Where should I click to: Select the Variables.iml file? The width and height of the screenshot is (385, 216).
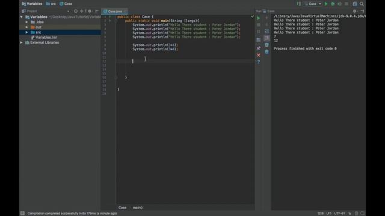(x=44, y=37)
